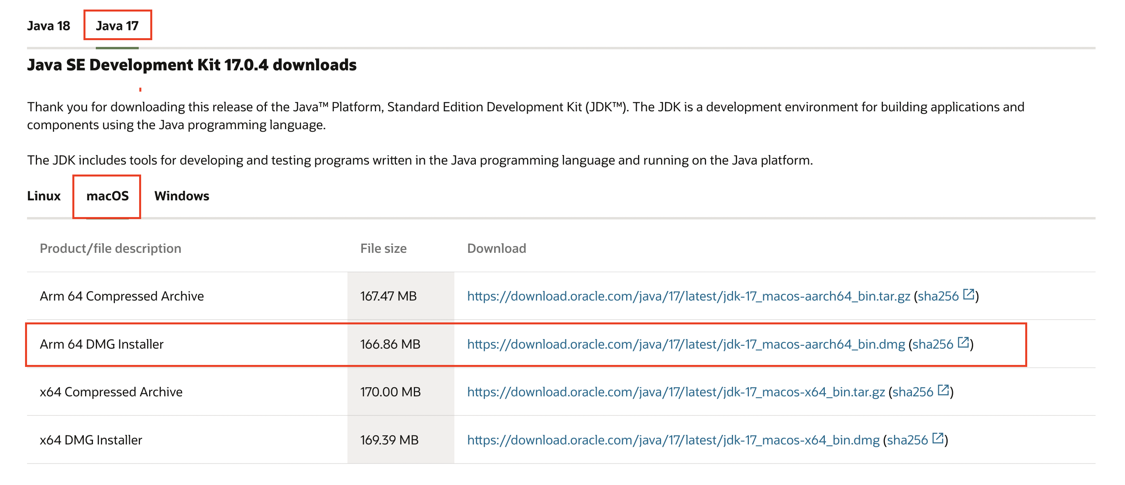The height and width of the screenshot is (485, 1125).
Task: Click the 166.86 MB file size cell
Action: (x=390, y=344)
